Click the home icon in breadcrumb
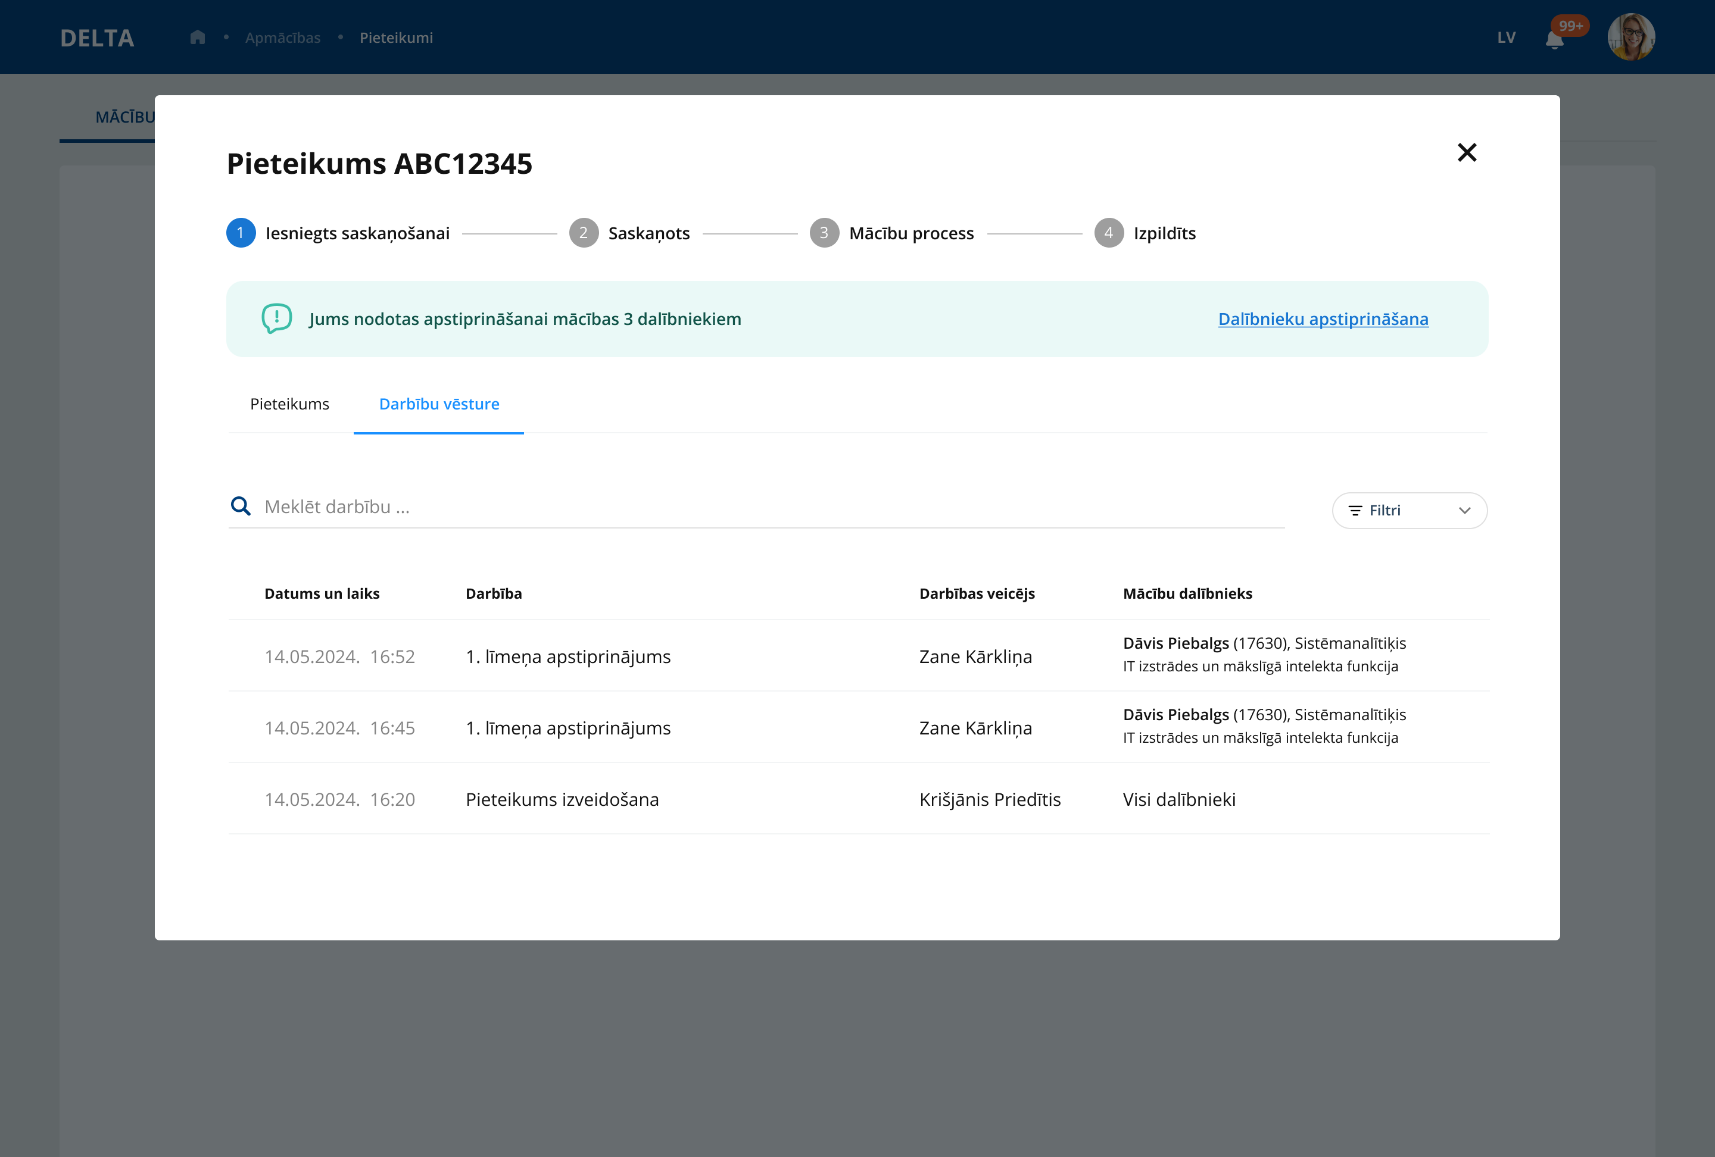Image resolution: width=1715 pixels, height=1157 pixels. 197,37
